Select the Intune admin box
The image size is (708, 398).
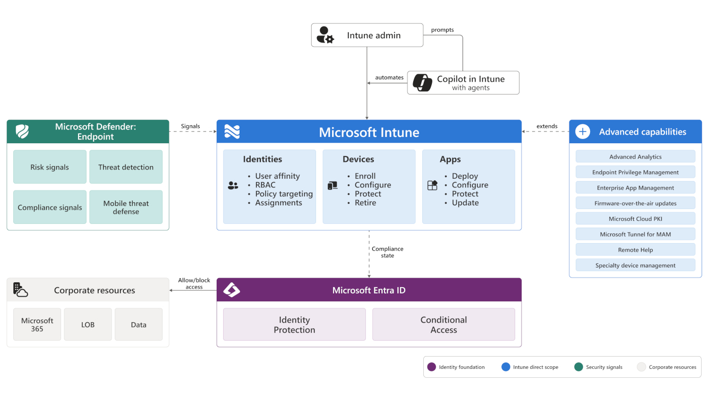tap(367, 35)
